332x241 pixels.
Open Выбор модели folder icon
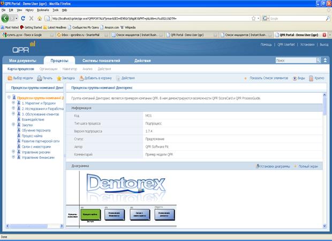click(x=10, y=78)
